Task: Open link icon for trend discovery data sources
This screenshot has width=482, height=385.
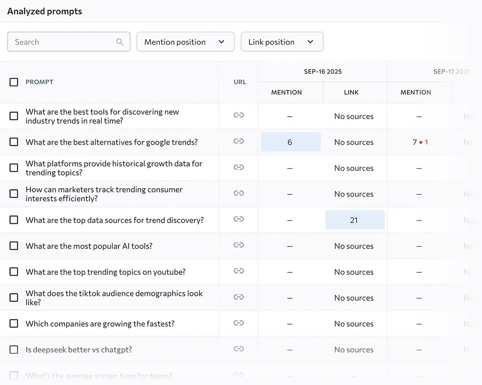Action: pos(239,219)
